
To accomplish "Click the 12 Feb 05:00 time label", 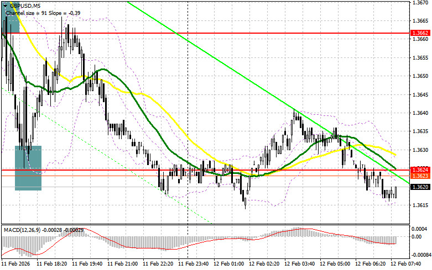I will (x=335, y=264).
